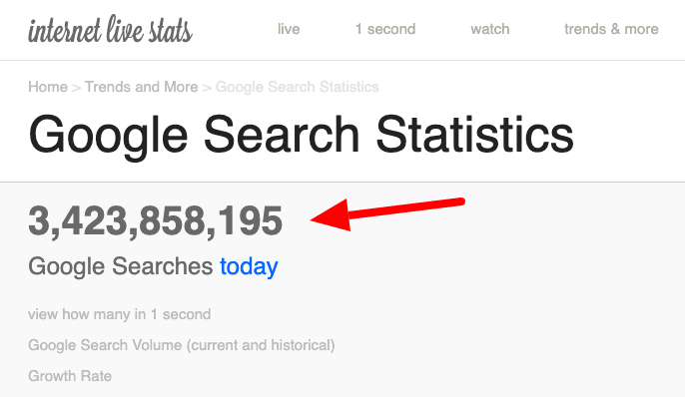Jump to the Growth Rate section
The width and height of the screenshot is (685, 397).
click(x=70, y=376)
